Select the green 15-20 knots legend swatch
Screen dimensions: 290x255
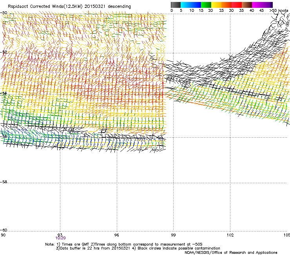tap(206, 5)
